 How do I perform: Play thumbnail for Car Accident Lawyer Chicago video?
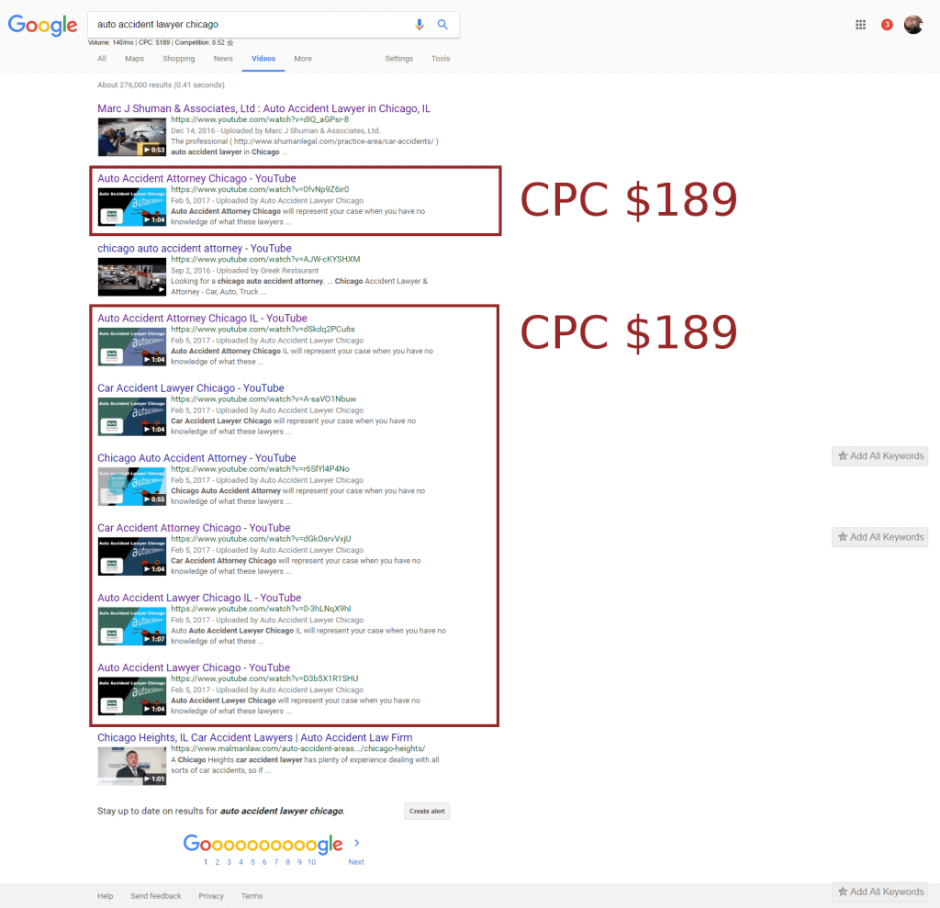click(x=132, y=416)
